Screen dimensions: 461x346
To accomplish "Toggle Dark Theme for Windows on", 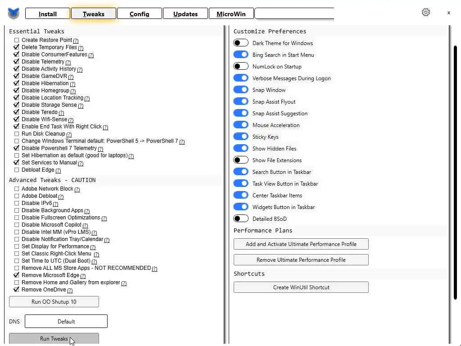I will tap(241, 43).
